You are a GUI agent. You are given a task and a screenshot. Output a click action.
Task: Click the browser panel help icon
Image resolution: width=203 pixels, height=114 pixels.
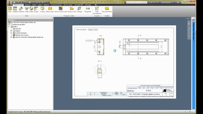point(52,20)
